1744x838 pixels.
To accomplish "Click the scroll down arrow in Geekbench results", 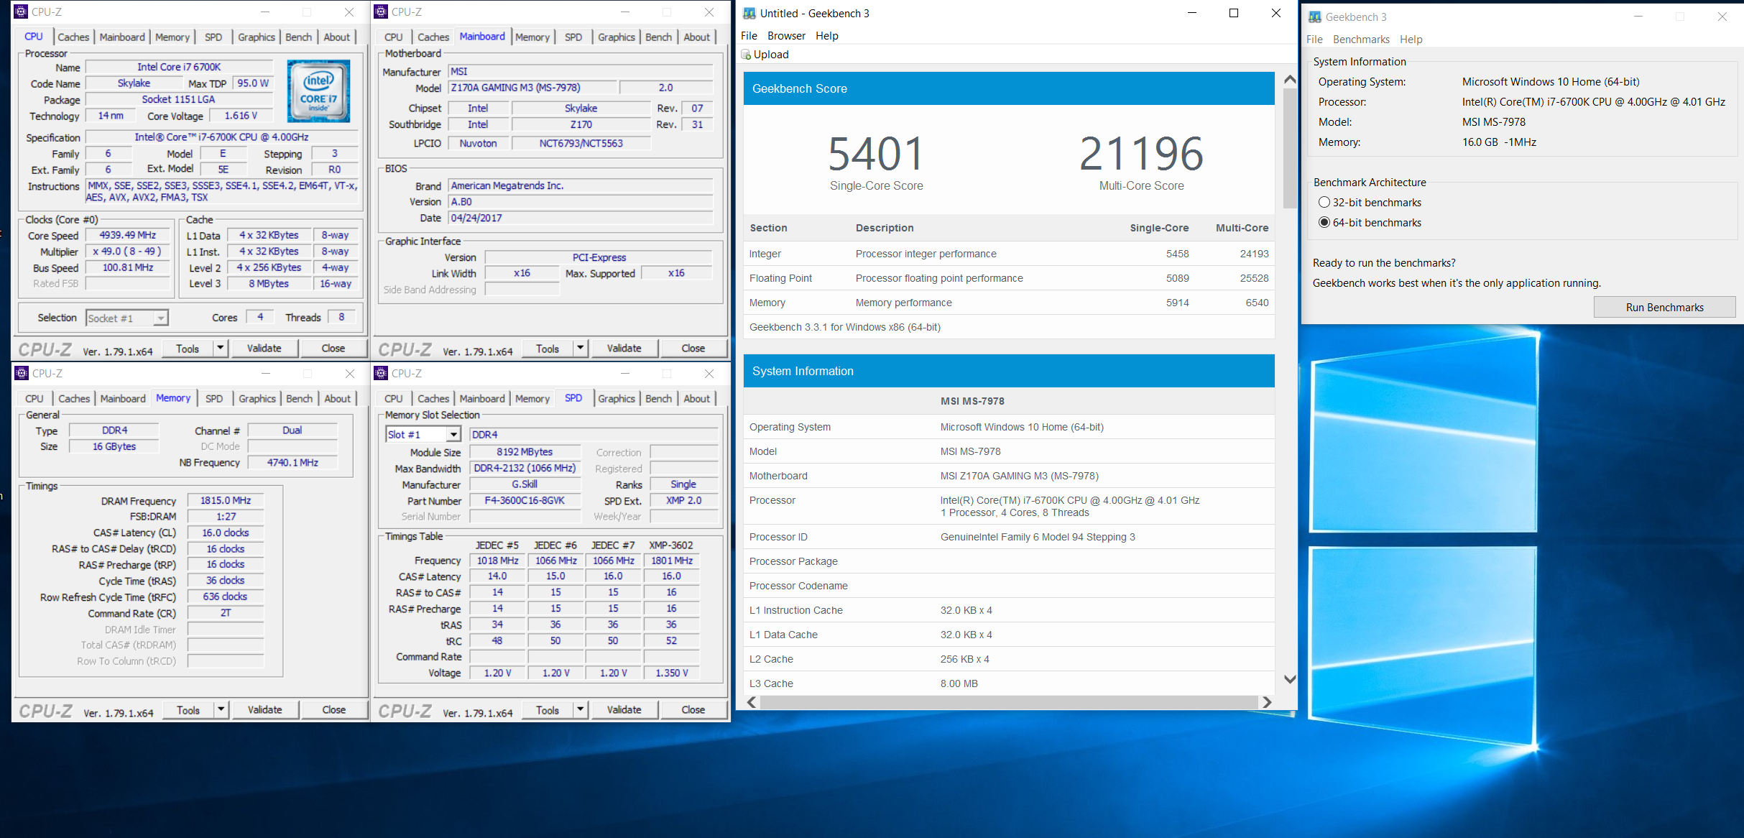I will 1289,679.
